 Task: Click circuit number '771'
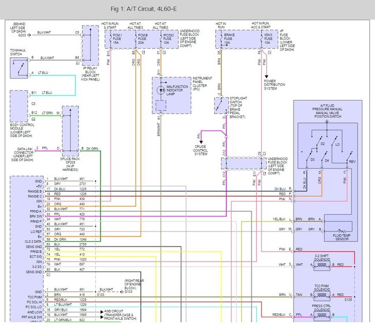(82, 209)
